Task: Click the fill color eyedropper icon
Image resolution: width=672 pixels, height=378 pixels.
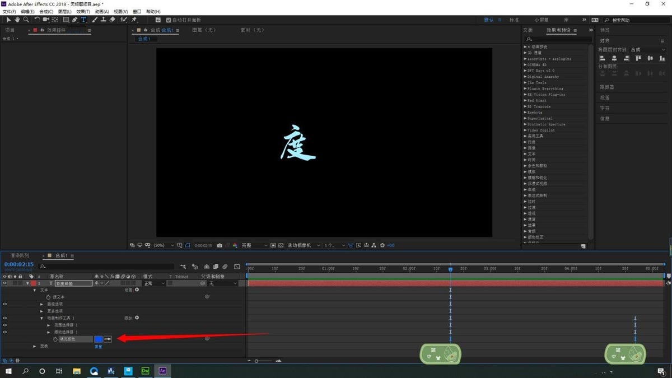Action: coord(108,339)
